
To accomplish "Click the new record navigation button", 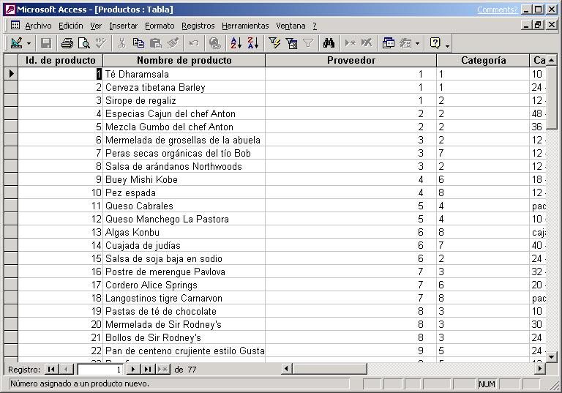I will (x=162, y=369).
